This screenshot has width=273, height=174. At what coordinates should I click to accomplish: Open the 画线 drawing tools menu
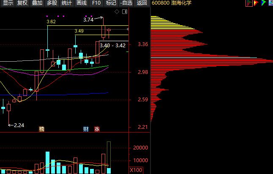tap(82, 3)
